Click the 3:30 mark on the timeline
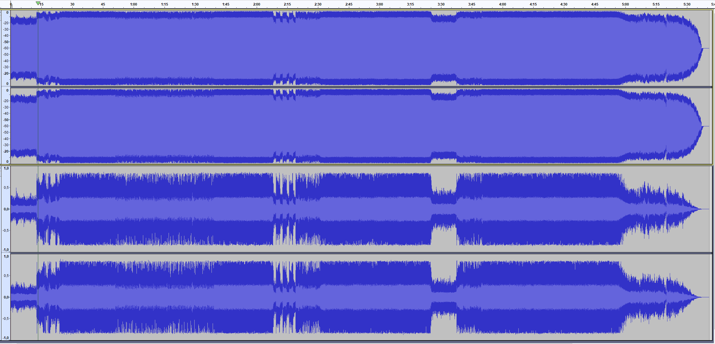715x344 pixels. (x=441, y=4)
